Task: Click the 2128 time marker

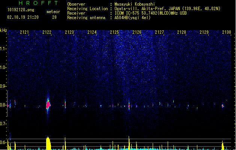Action: pos(182,32)
